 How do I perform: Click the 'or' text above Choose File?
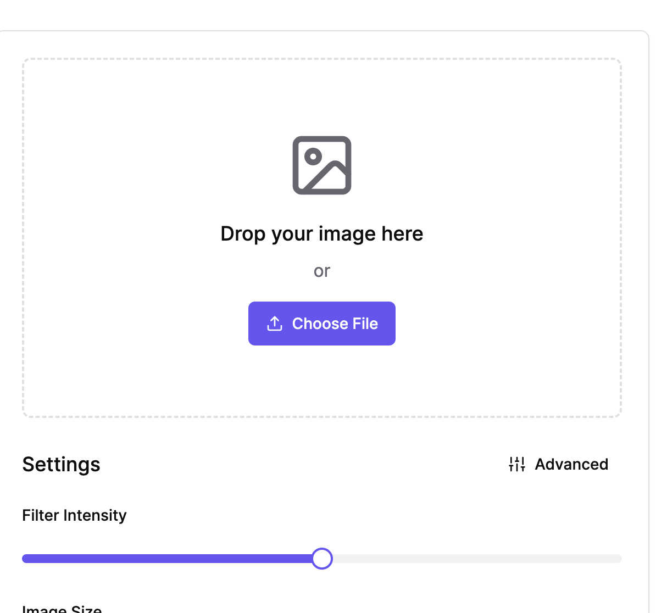click(x=322, y=271)
